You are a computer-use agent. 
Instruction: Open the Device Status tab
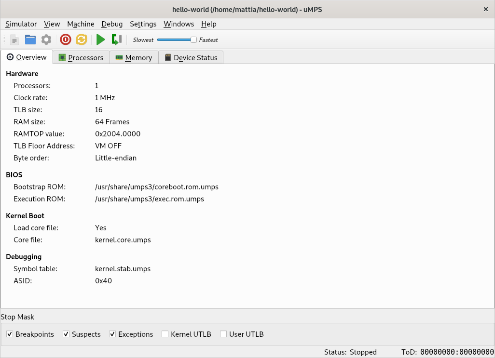191,58
